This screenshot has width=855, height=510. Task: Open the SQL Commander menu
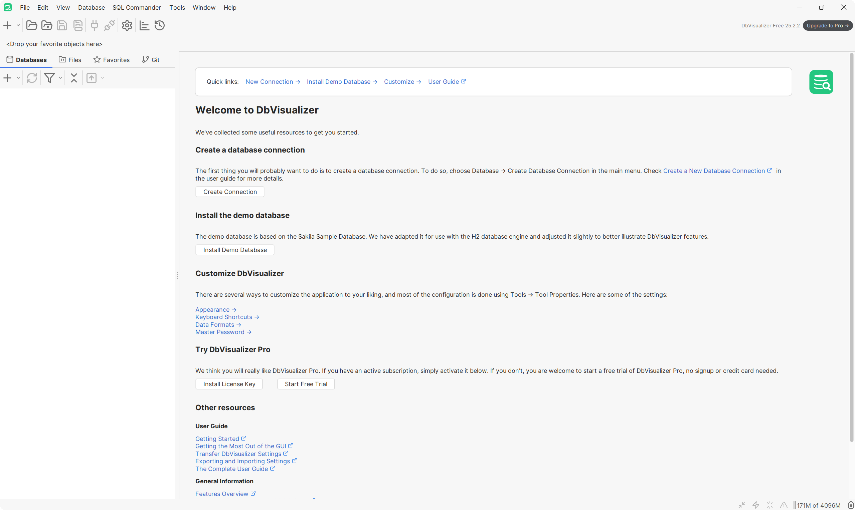[x=137, y=8]
